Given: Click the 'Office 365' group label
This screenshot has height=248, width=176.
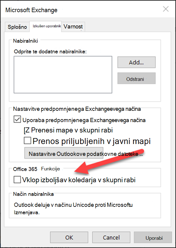Looking at the screenshot, I should (25, 169).
